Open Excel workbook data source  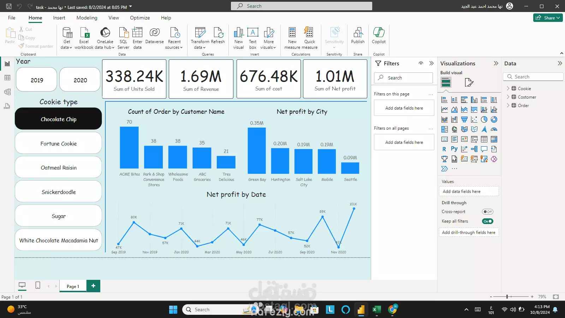[84, 38]
